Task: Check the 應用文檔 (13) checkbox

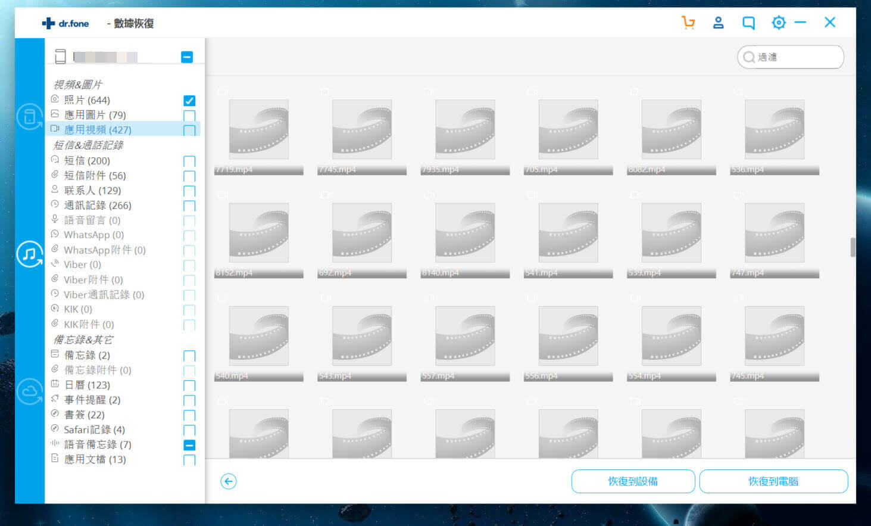Action: [x=189, y=460]
